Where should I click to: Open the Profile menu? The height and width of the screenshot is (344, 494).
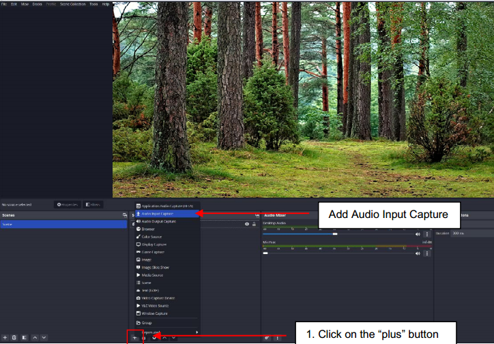pos(51,4)
